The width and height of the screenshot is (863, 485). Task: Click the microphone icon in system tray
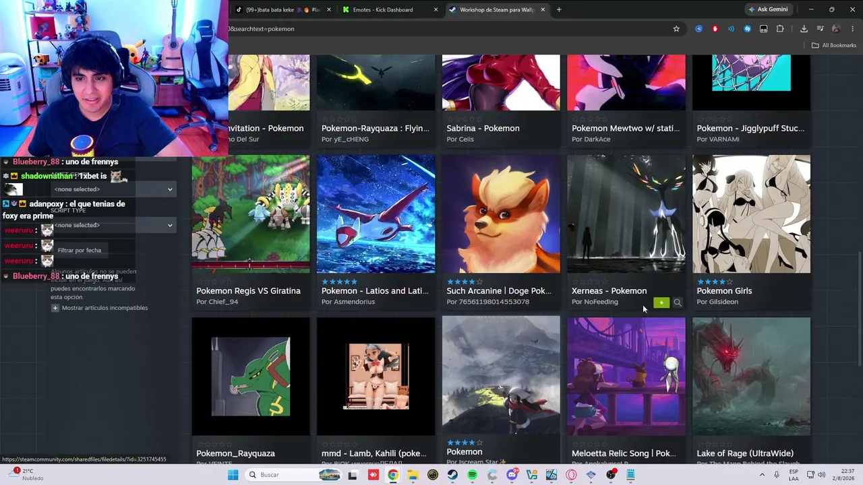pos(777,475)
